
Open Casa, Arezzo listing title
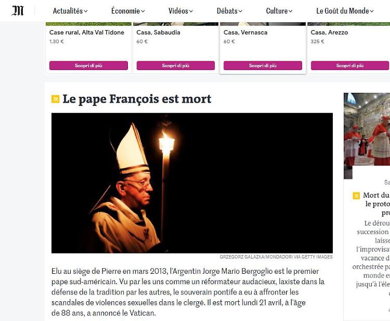[x=329, y=32]
